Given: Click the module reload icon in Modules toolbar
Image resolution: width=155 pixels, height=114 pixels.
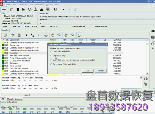Looking at the screenshot, I should 13,35.
